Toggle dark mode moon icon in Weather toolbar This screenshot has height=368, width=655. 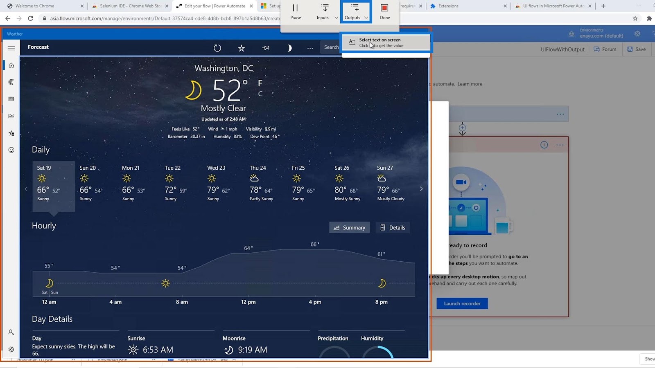pyautogui.click(x=289, y=48)
